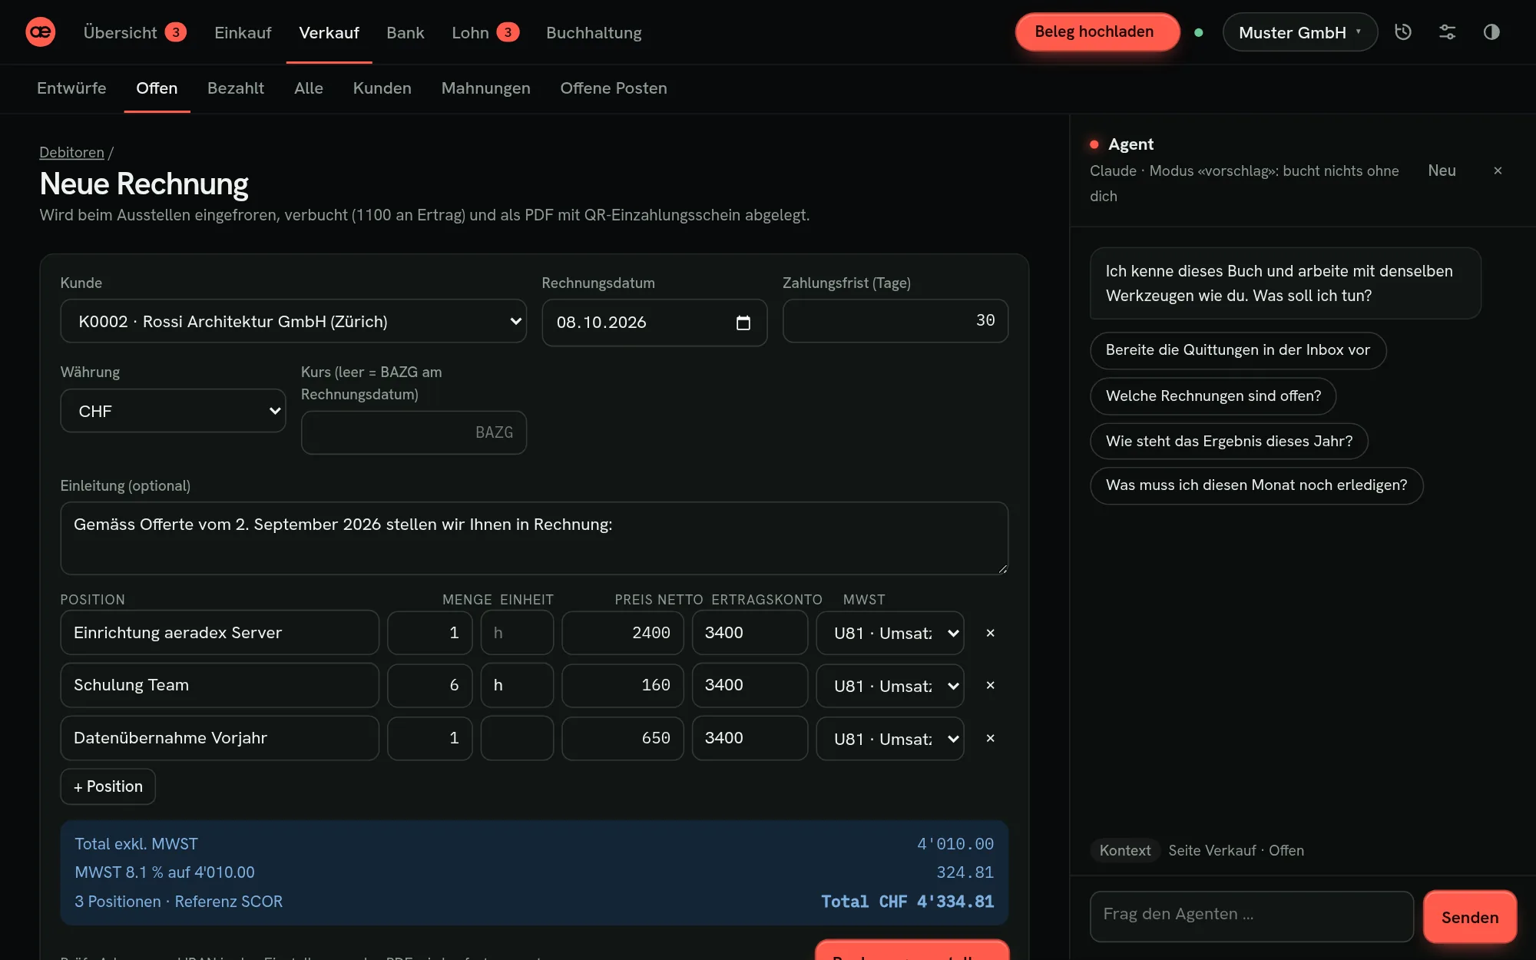Choose suggestion Welche Rechnungen sind offen?
Viewport: 1536px width, 960px height.
(x=1213, y=396)
